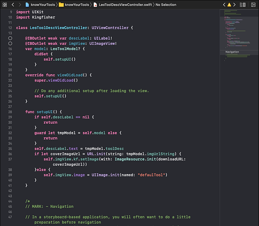This screenshot has height=226, width=259.
Task: Click the knowYourTools project icon in breadcrumb
Action: click(x=27, y=5)
